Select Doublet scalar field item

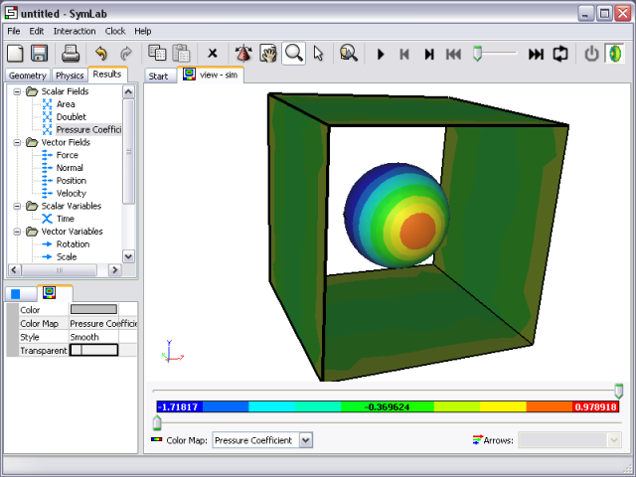[71, 117]
